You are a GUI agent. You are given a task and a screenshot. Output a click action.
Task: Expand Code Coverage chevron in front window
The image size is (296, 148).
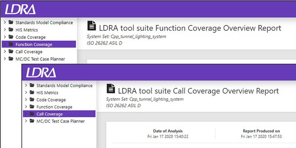tap(26, 100)
